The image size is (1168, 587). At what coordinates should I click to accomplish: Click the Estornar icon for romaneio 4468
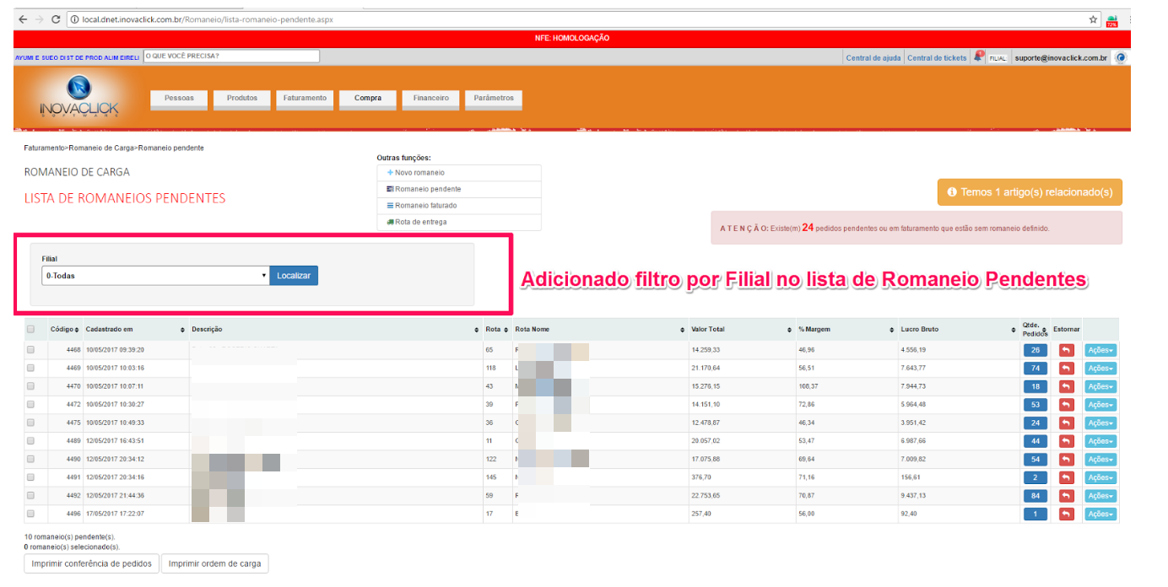point(1067,350)
